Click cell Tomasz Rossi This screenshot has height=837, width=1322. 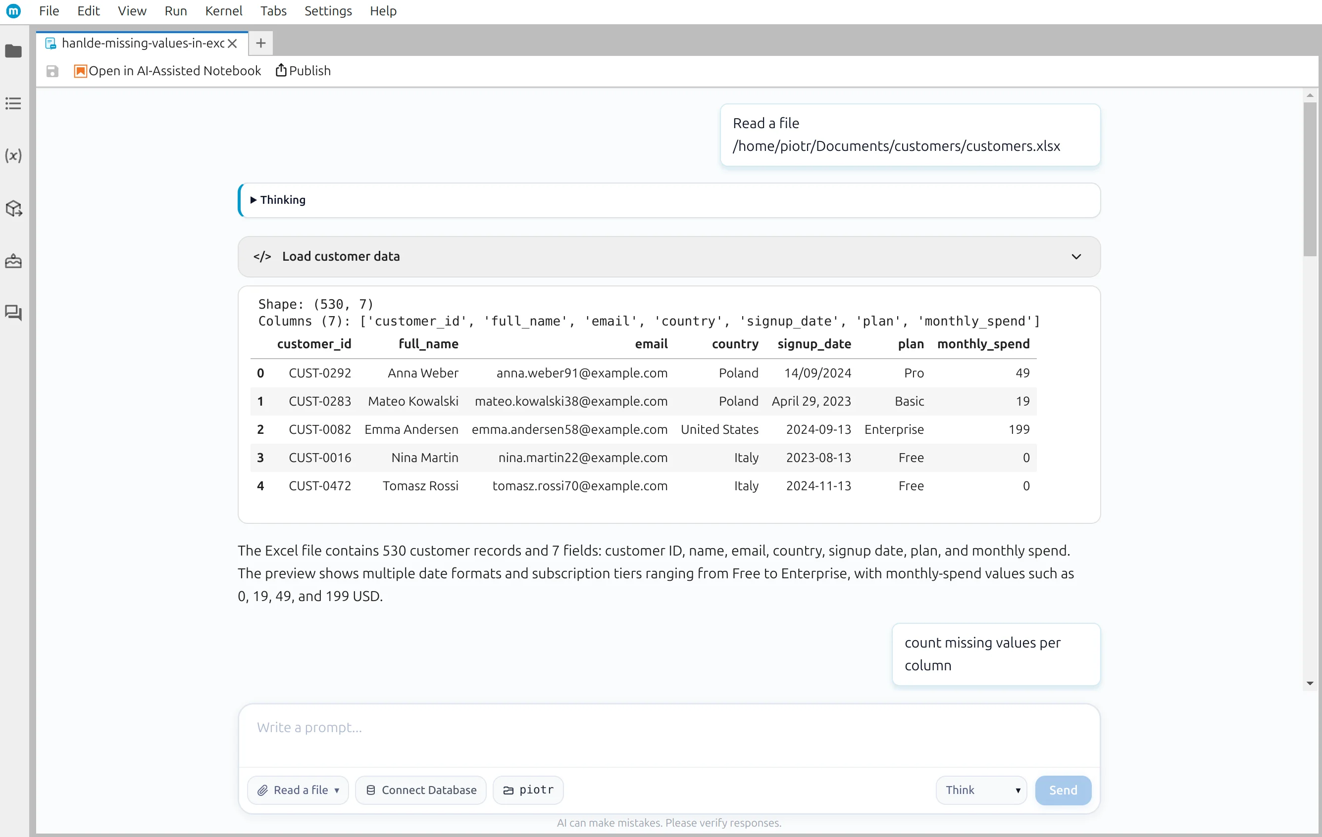[420, 486]
